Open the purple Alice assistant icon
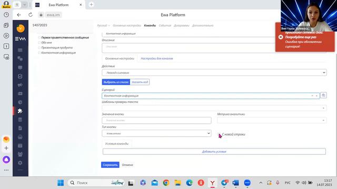The height and width of the screenshot is (189, 337). (x=6, y=160)
